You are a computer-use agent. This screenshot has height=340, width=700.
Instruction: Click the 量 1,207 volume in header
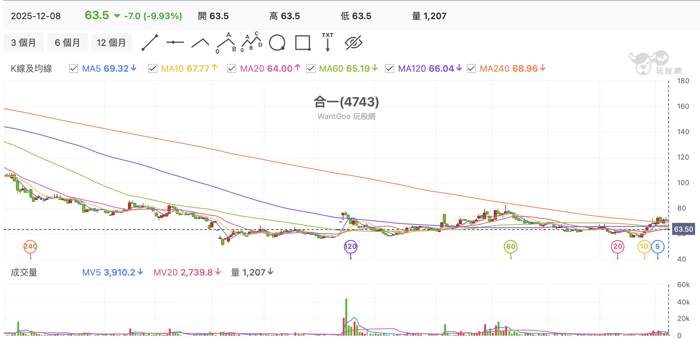click(x=429, y=16)
